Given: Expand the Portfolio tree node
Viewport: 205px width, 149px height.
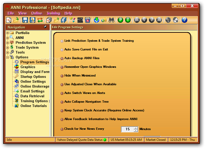Looking at the screenshot, I should [x=8, y=33].
